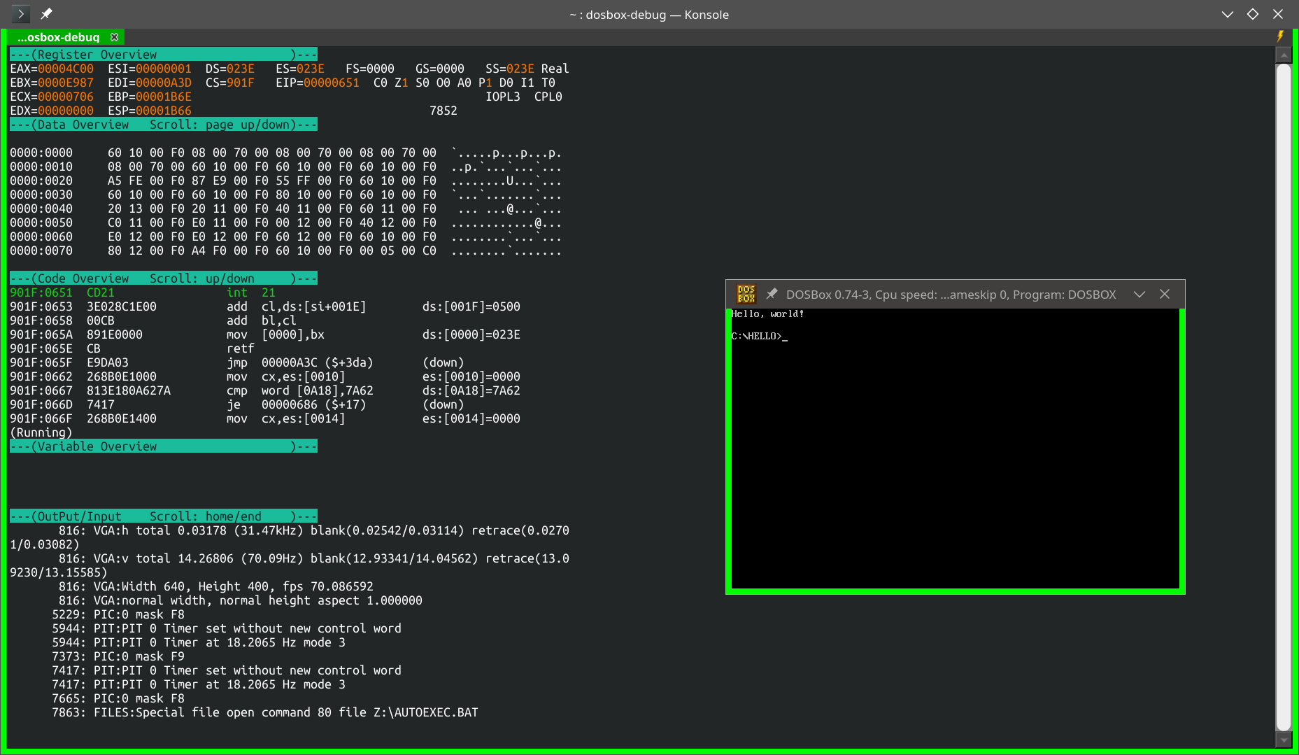Click the DOSBox logo icon in title bar
This screenshot has width=1299, height=755.
point(746,294)
